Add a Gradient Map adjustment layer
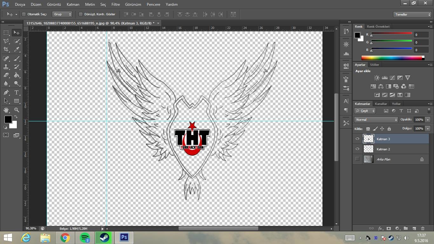The image size is (434, 244). 408,95
